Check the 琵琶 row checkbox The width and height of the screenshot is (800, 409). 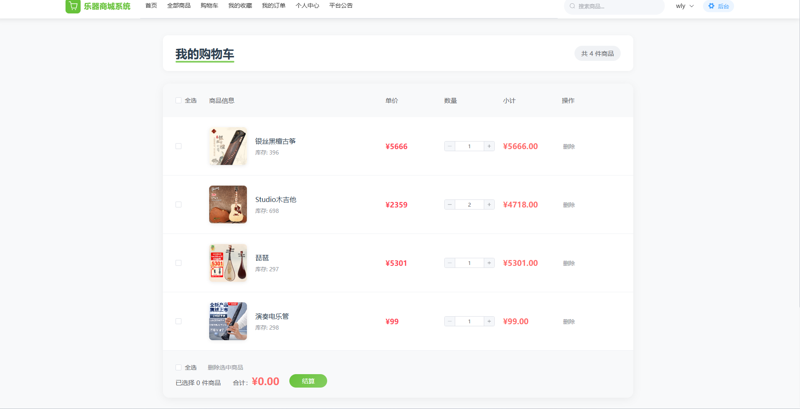[178, 263]
